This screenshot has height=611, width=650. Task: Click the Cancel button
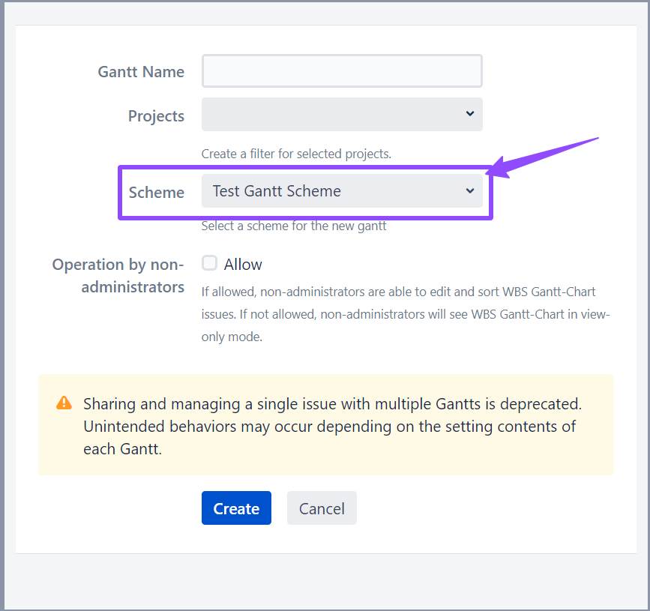pos(322,508)
